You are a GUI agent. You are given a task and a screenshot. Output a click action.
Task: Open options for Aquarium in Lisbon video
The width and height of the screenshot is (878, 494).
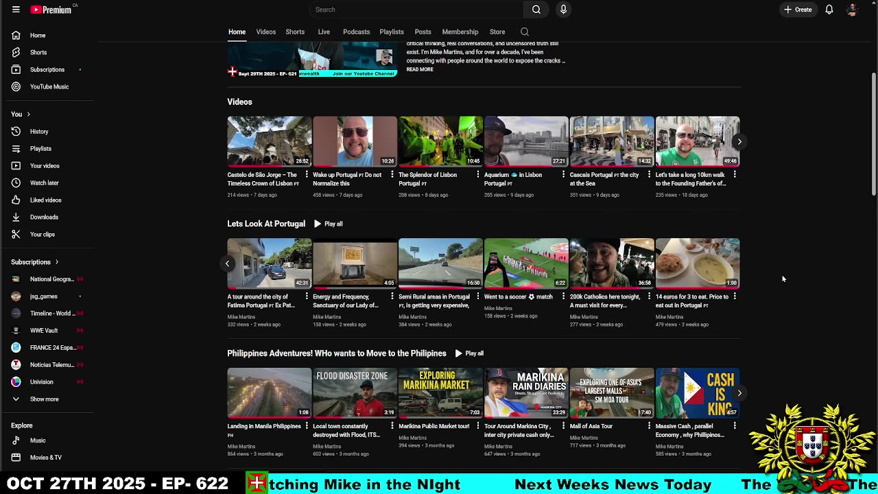point(563,175)
